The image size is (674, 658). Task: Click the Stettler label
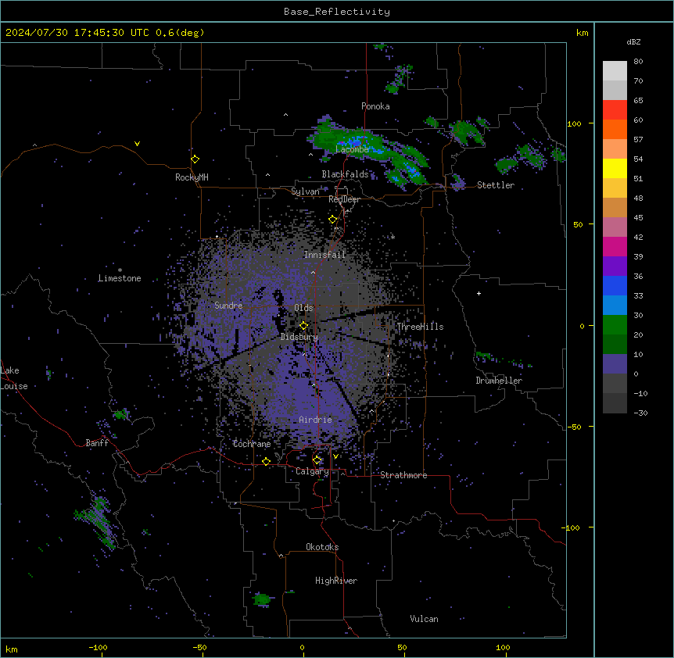pos(496,185)
